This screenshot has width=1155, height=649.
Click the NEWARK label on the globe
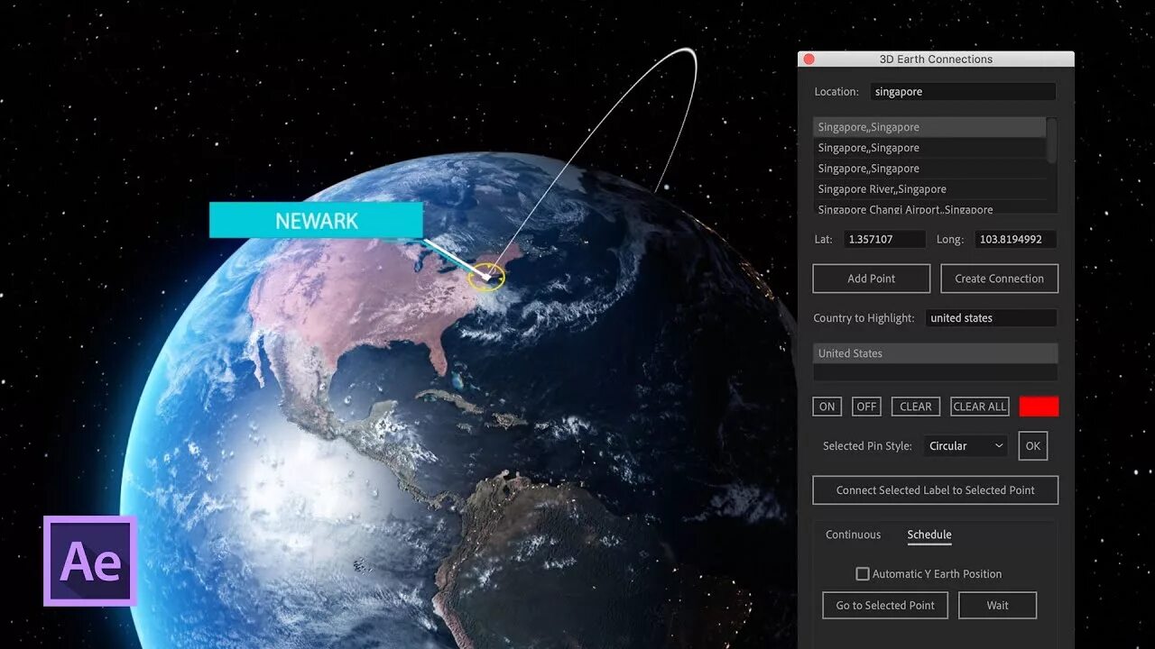316,221
